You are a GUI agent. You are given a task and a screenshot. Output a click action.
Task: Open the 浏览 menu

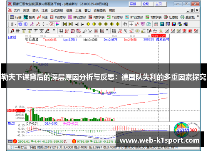pos(26,10)
